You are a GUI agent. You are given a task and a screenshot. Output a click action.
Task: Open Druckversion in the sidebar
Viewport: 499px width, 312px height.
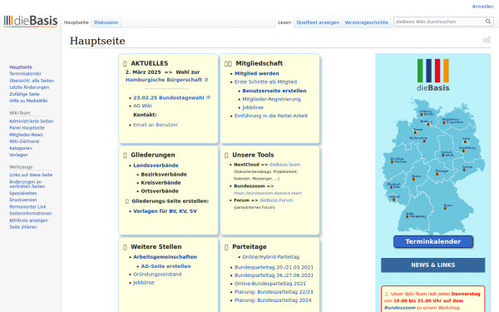click(x=23, y=200)
